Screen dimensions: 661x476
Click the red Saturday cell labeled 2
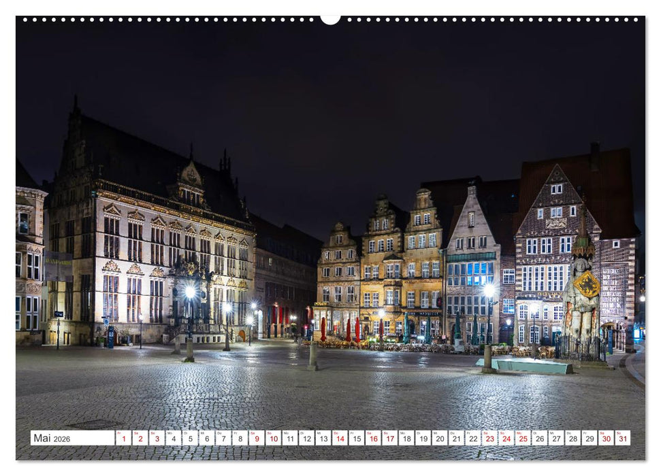coord(140,439)
